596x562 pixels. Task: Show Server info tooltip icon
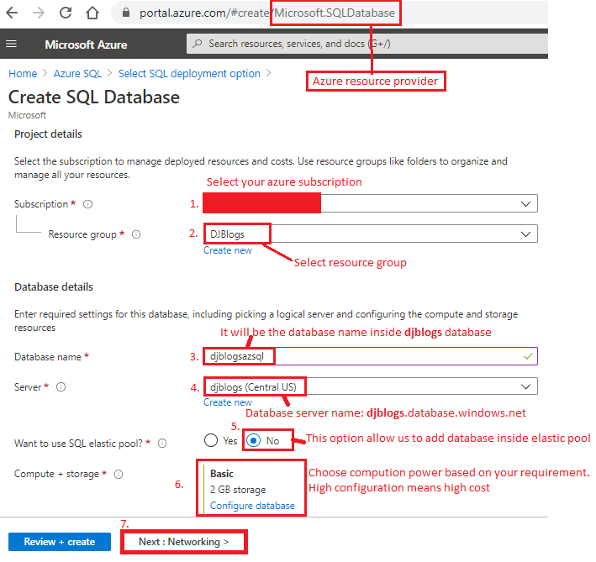[x=61, y=387]
